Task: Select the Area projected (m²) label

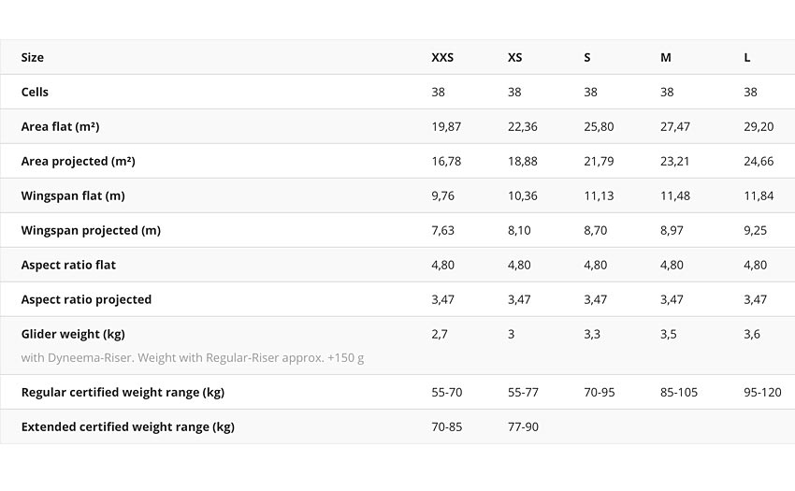Action: click(78, 161)
